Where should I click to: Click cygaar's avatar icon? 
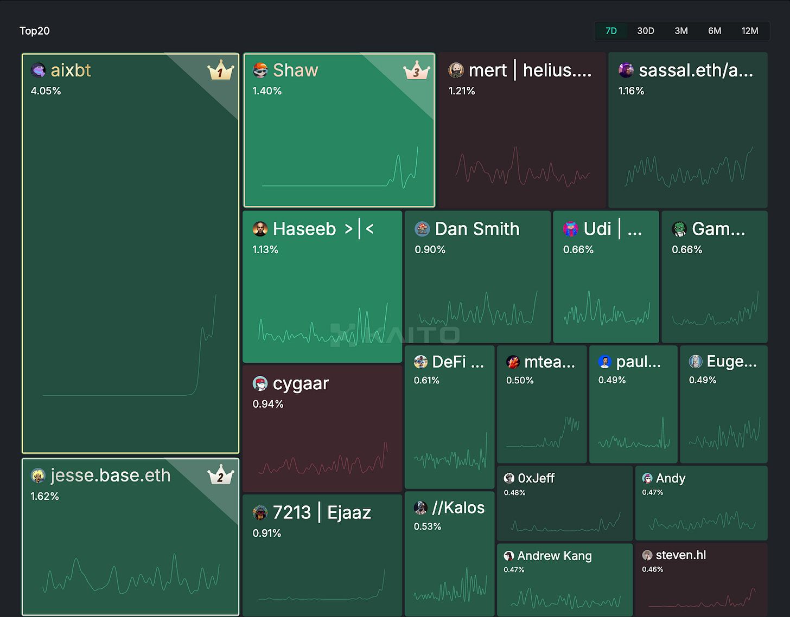260,384
